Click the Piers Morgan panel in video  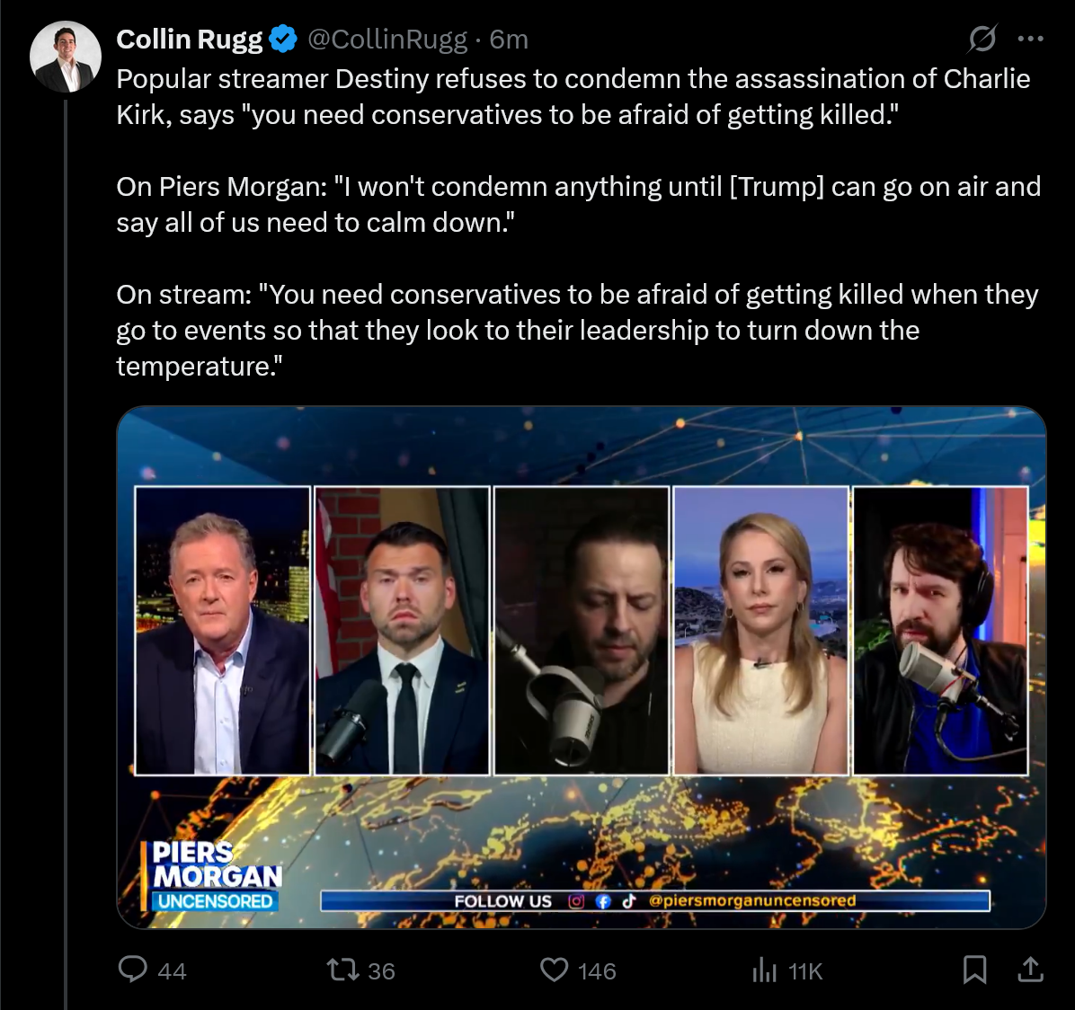point(223,631)
